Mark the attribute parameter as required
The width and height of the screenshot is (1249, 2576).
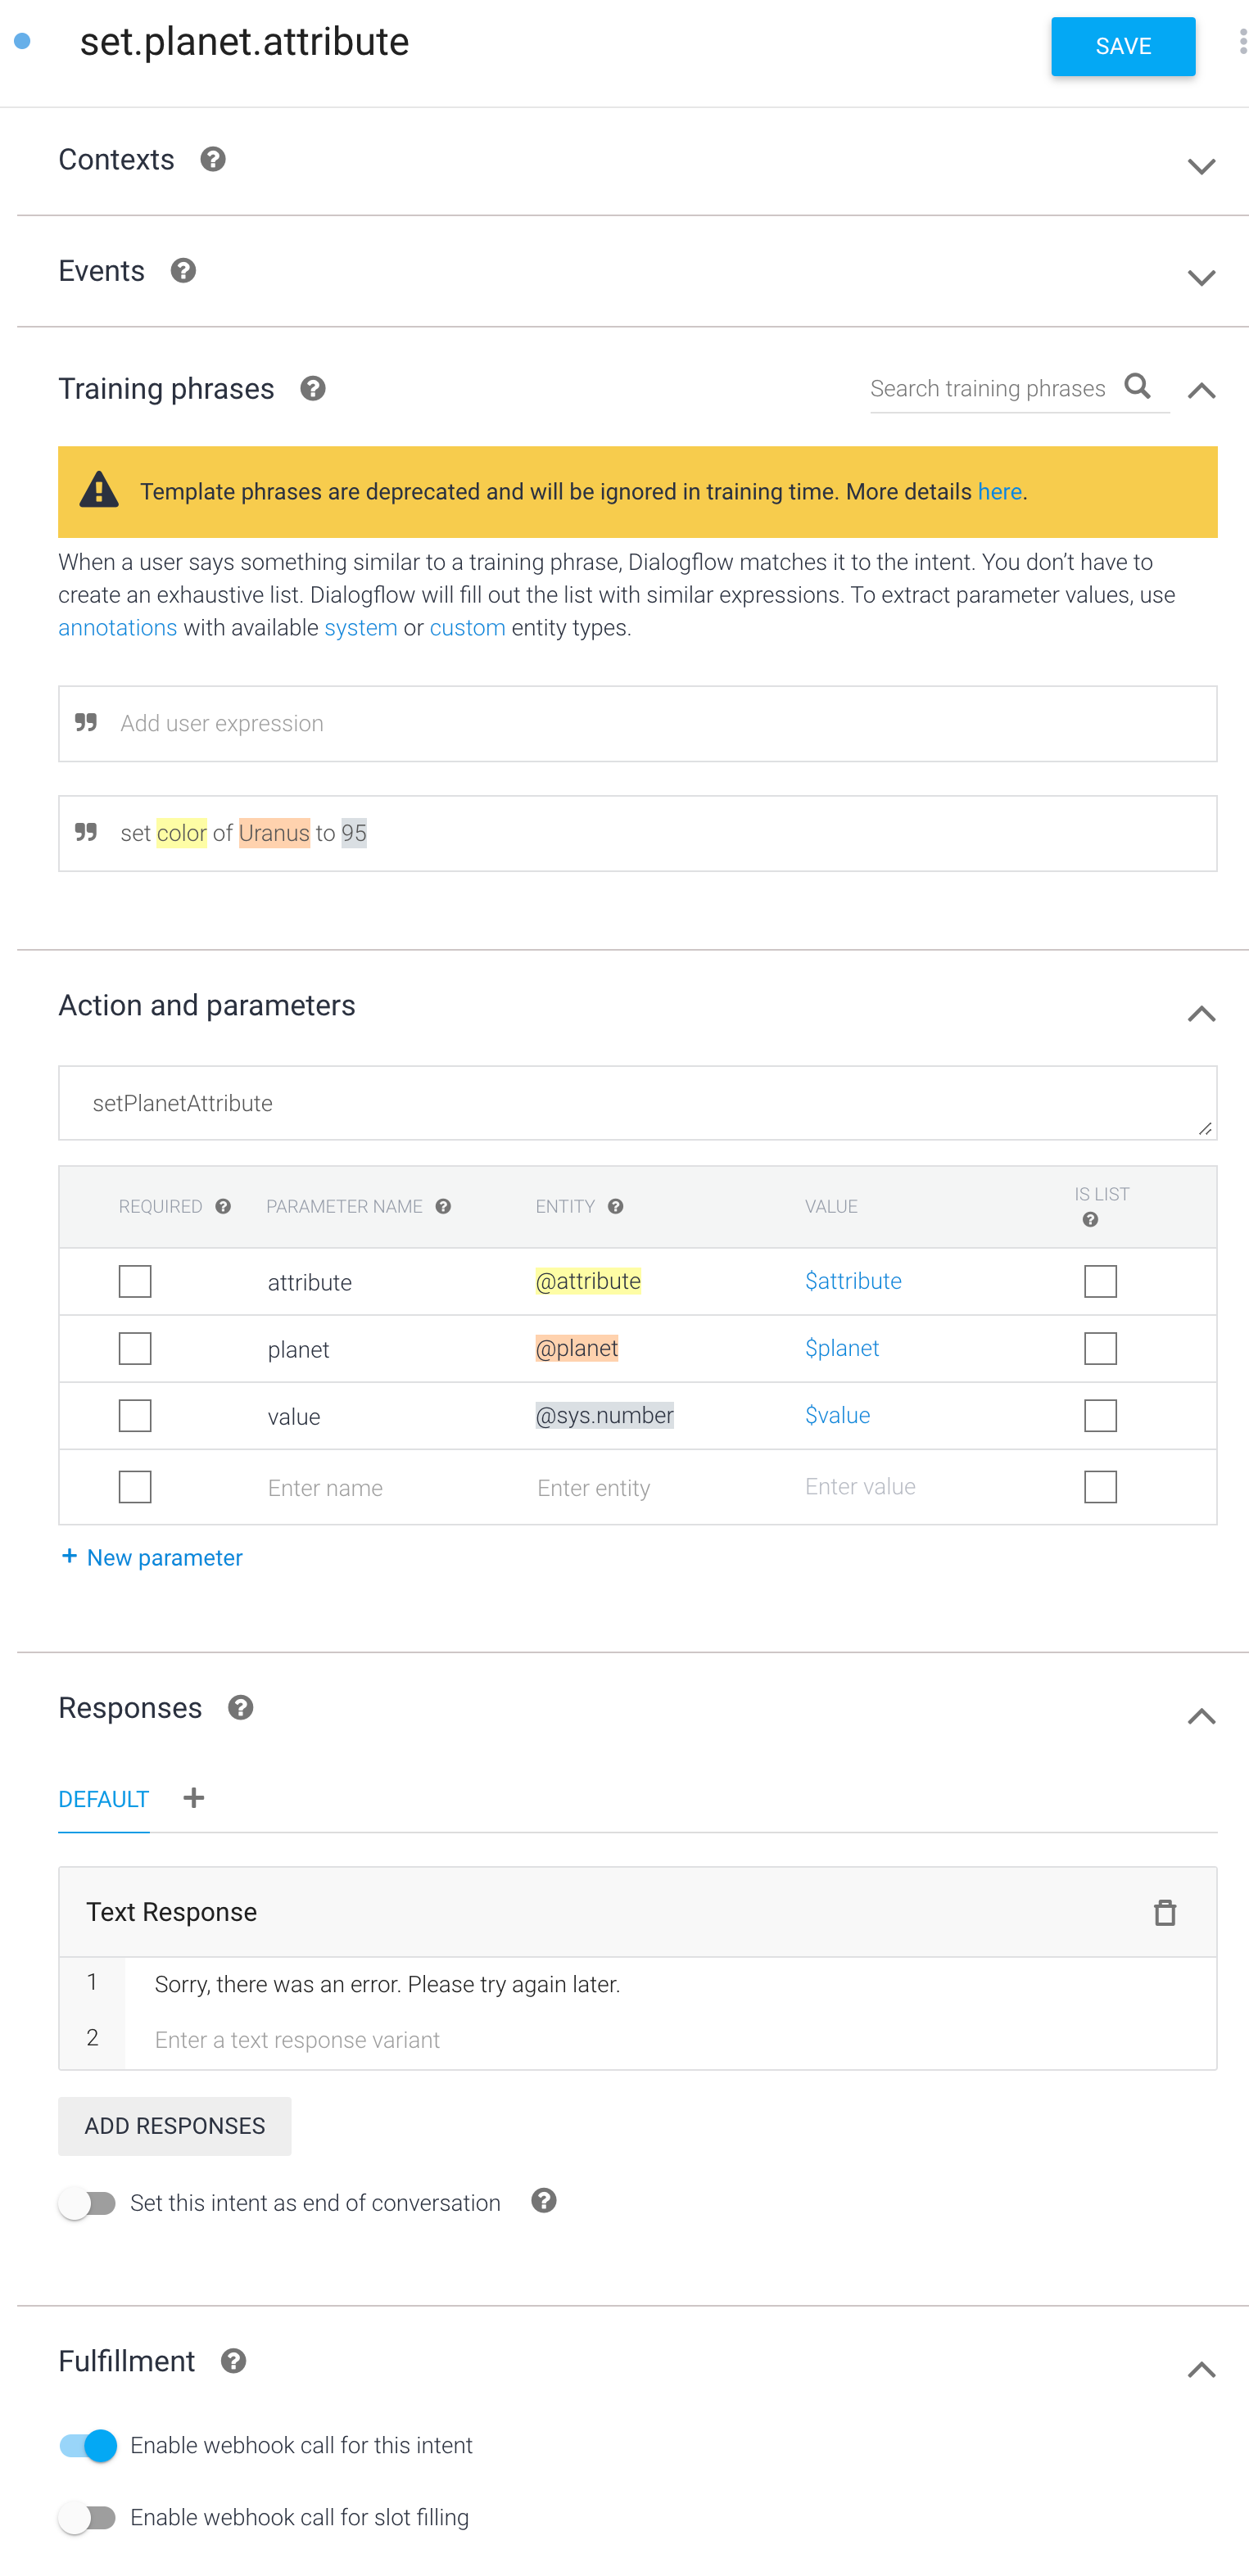(x=135, y=1281)
